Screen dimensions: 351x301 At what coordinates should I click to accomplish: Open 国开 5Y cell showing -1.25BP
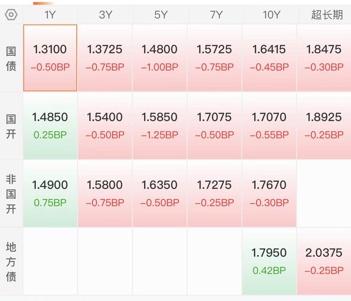pyautogui.click(x=160, y=126)
